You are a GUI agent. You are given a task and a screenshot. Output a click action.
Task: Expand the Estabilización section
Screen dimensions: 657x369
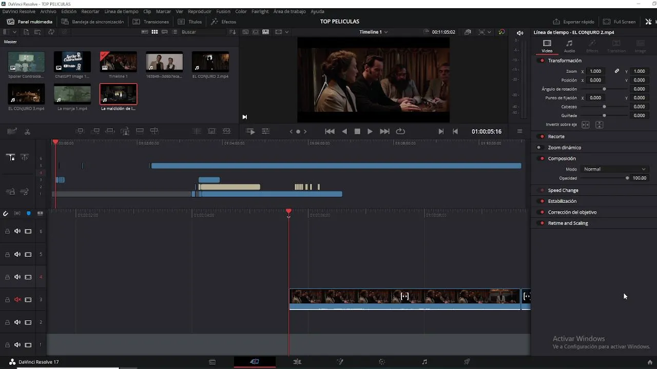pyautogui.click(x=562, y=201)
